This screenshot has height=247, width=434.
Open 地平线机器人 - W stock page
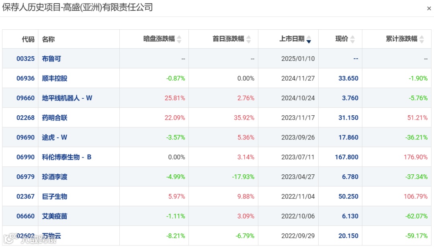67,98
